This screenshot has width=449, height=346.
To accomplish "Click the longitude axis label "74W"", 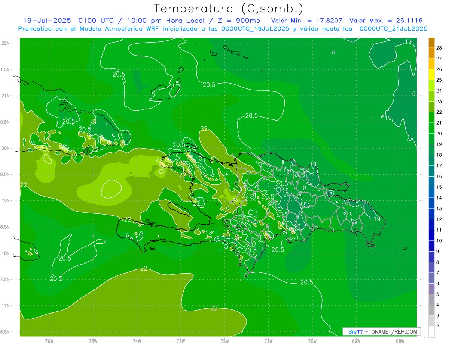I will [137, 341].
